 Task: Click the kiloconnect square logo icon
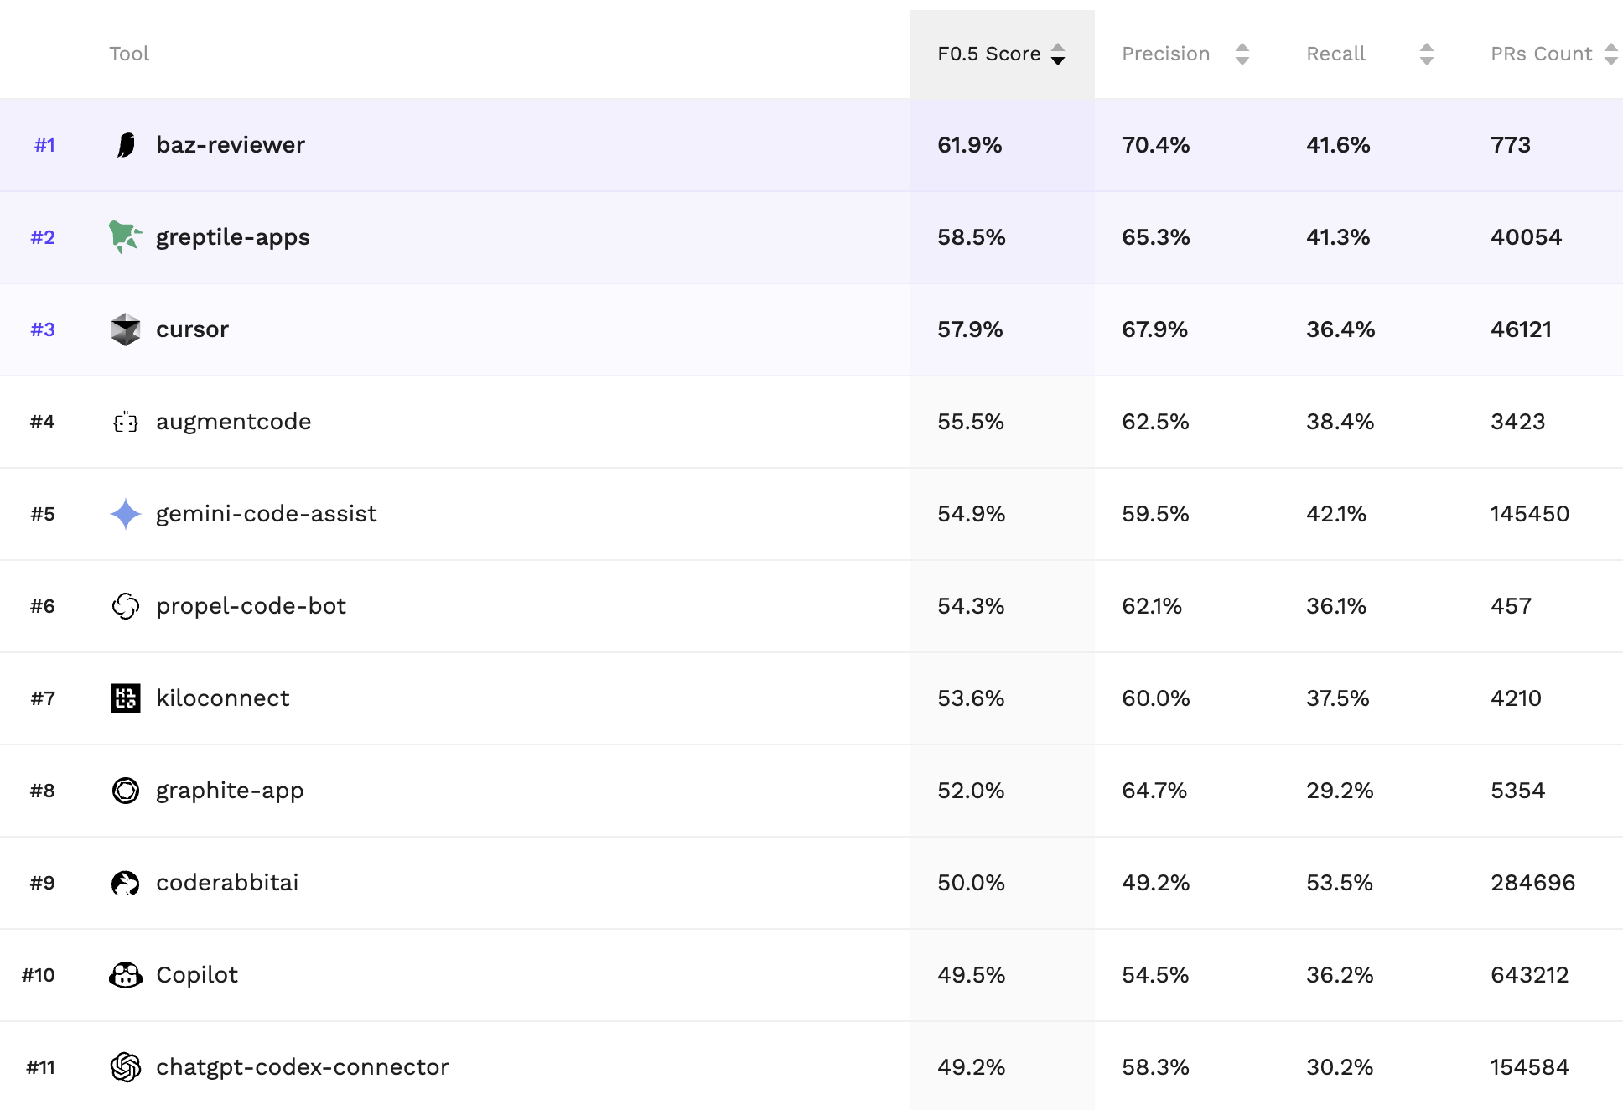(x=126, y=698)
